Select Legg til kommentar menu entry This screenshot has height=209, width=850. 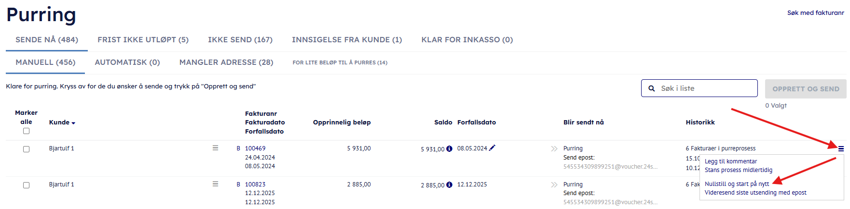730,161
